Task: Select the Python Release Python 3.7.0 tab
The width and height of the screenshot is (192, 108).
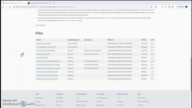Action: point(14,3)
